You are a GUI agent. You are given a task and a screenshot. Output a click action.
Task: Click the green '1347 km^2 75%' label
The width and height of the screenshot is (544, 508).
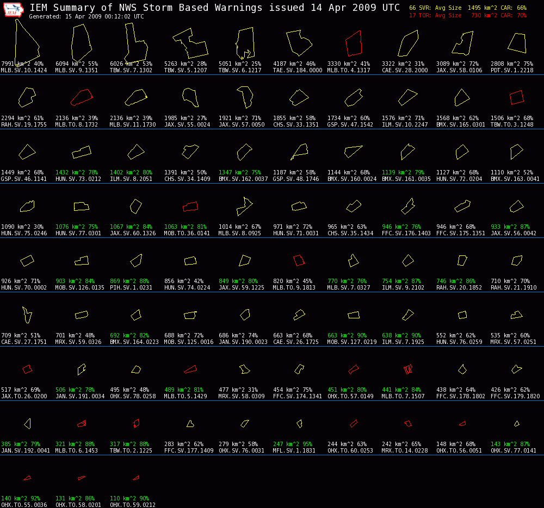(240, 173)
